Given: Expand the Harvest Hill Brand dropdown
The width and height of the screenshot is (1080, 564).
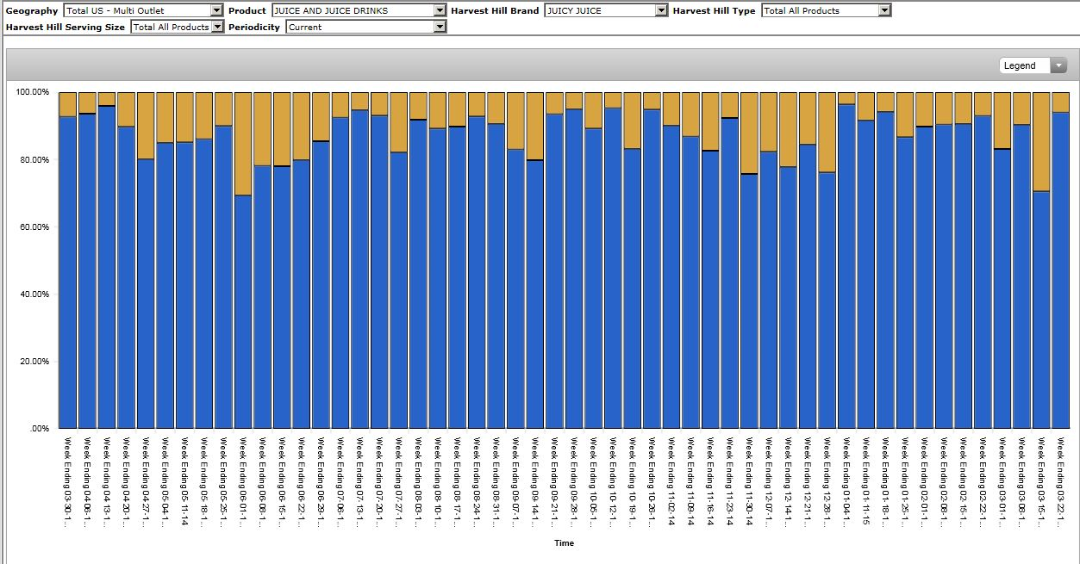Looking at the screenshot, I should (661, 10).
